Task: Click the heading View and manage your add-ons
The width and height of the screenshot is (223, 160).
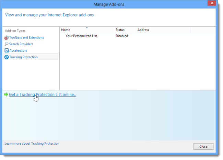Action: (x=49, y=15)
